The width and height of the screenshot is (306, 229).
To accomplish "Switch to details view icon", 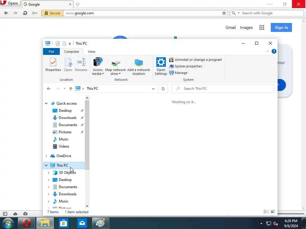I will tap(266, 211).
